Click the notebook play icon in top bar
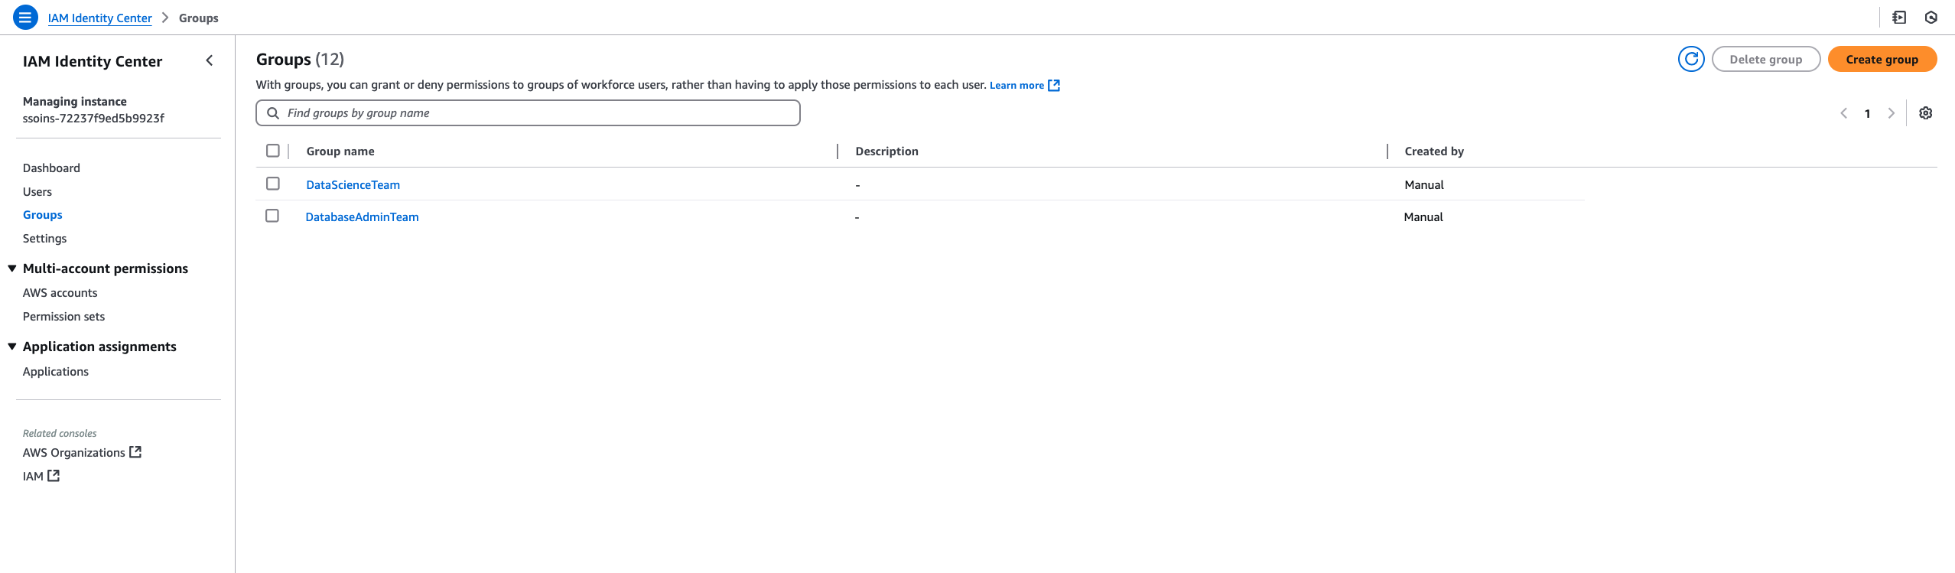Viewport: 1955px width, 573px height. click(x=1899, y=17)
